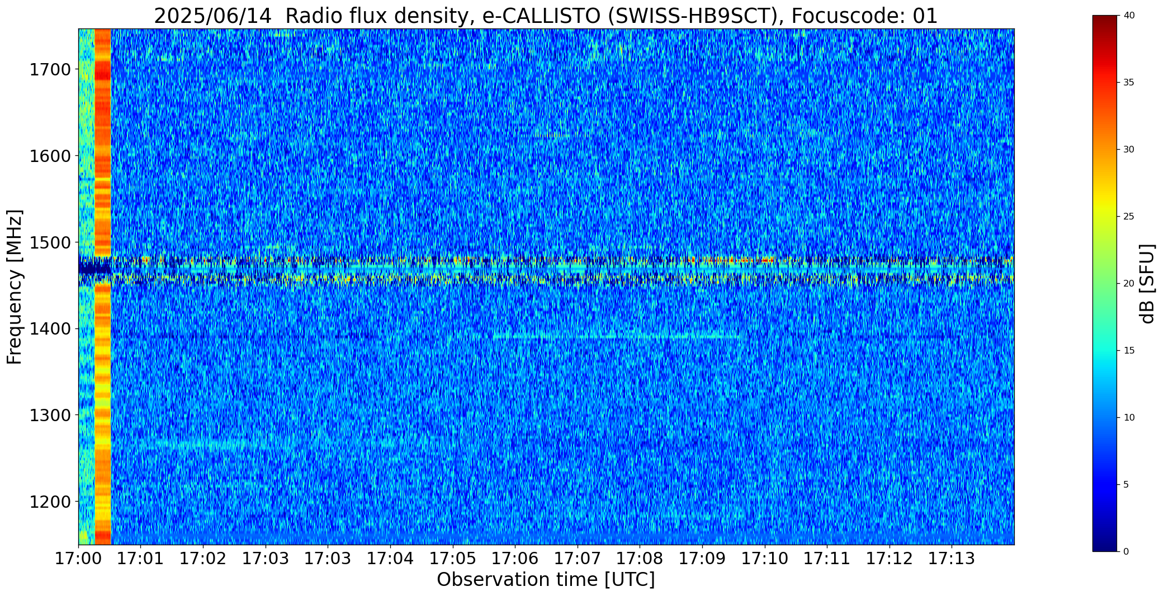Click the orange-red vertical burst stripe near 17:00
Screen dimensions: 1164x596
[103, 287]
